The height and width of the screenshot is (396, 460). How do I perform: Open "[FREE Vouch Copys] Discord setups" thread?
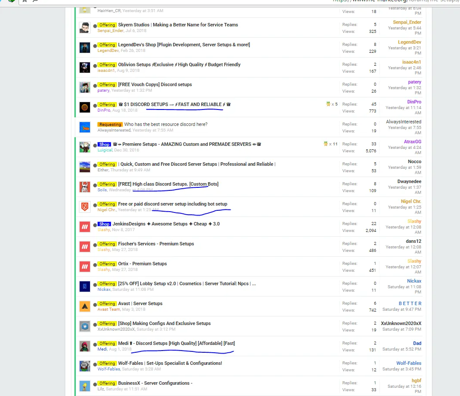click(x=155, y=84)
